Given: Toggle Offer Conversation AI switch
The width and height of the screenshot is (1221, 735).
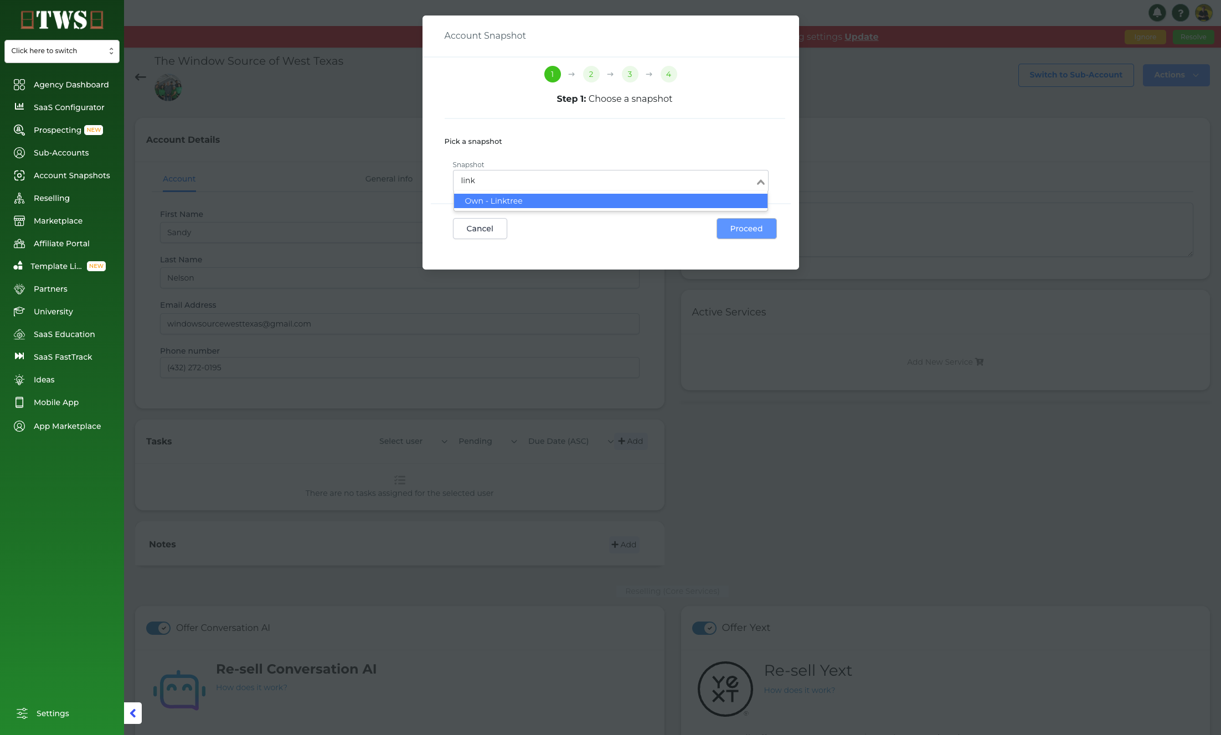Looking at the screenshot, I should 158,628.
